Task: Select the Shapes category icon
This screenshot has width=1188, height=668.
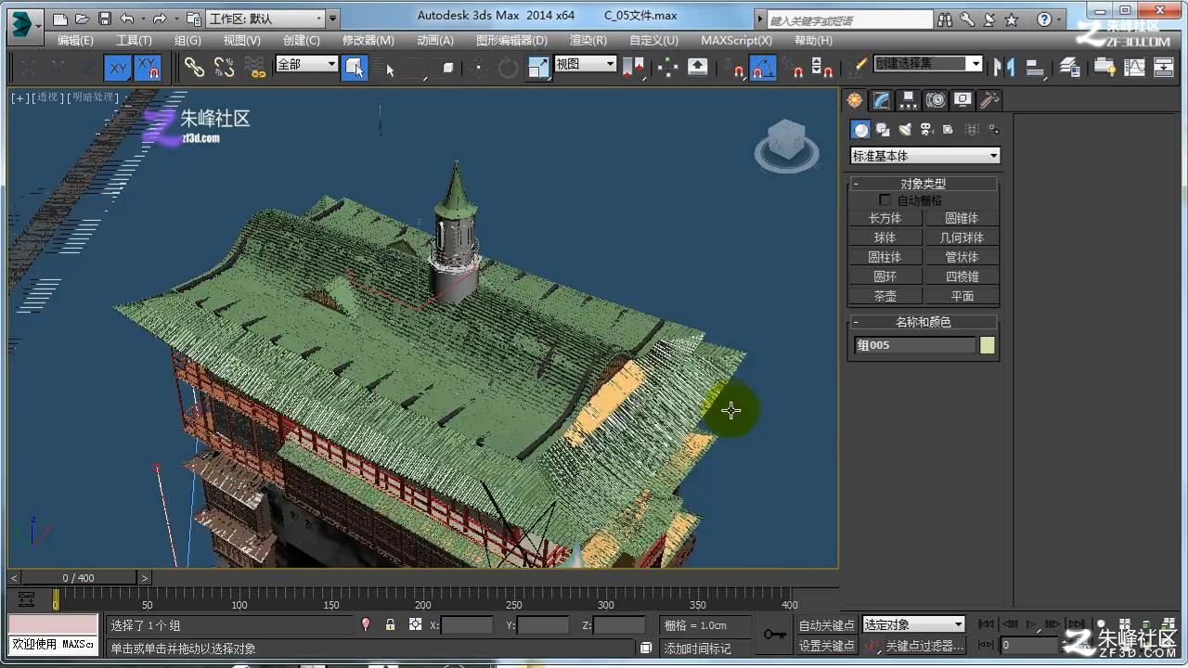Action: [x=883, y=130]
